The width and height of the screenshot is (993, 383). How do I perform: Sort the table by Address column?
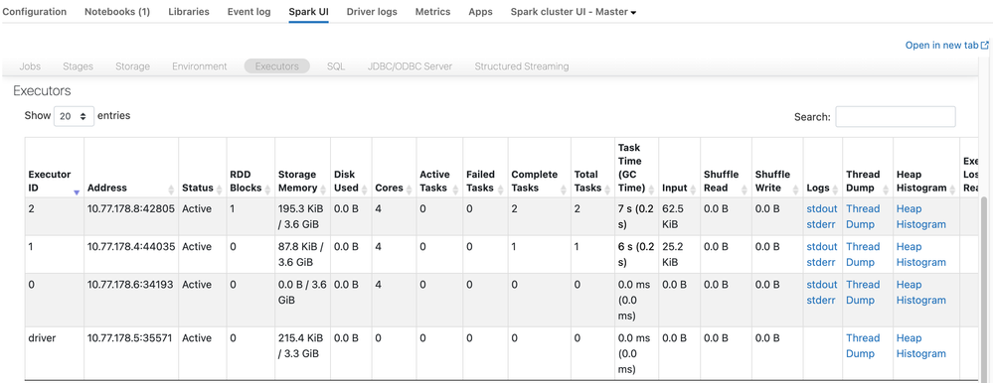(130, 168)
